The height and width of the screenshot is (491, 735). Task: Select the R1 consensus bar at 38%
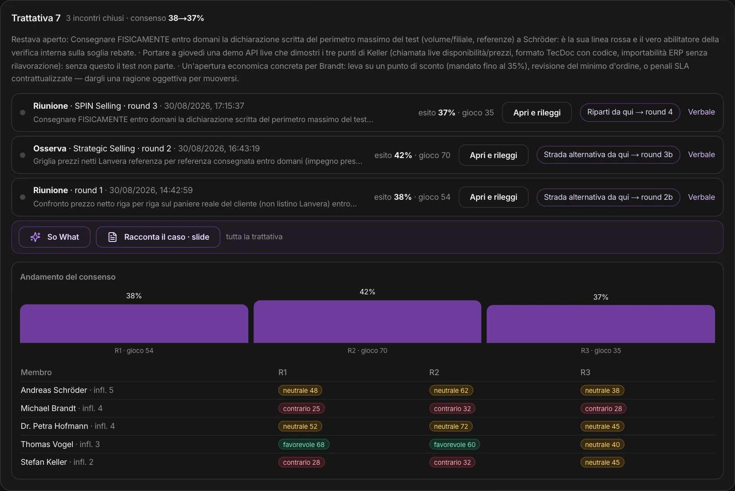pyautogui.click(x=134, y=324)
